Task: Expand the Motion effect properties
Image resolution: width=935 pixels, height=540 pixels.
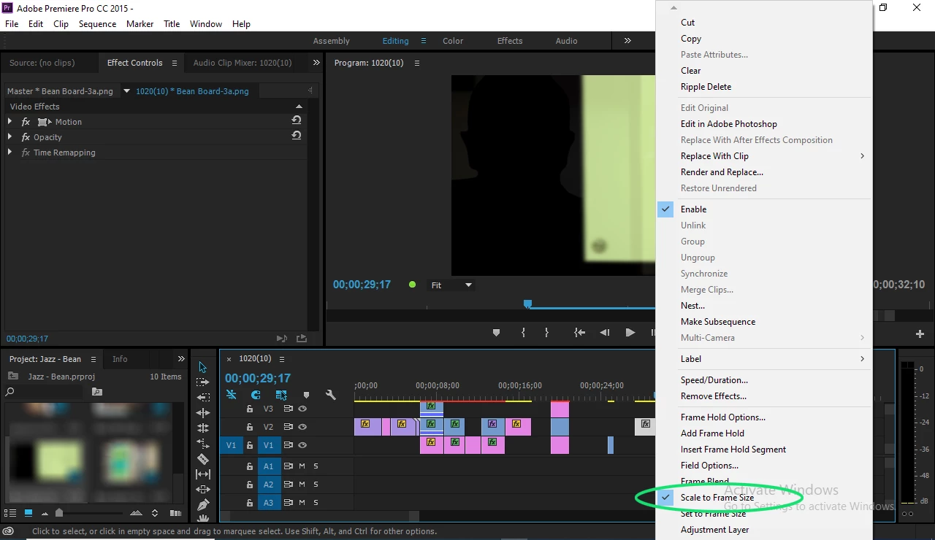Action: pyautogui.click(x=9, y=121)
